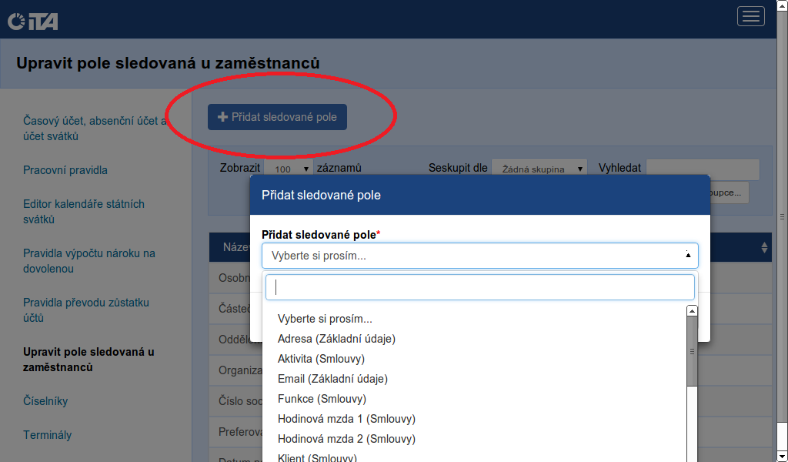This screenshot has width=788, height=462.
Task: Open Pracovní pravidla in sidebar
Action: coord(65,170)
